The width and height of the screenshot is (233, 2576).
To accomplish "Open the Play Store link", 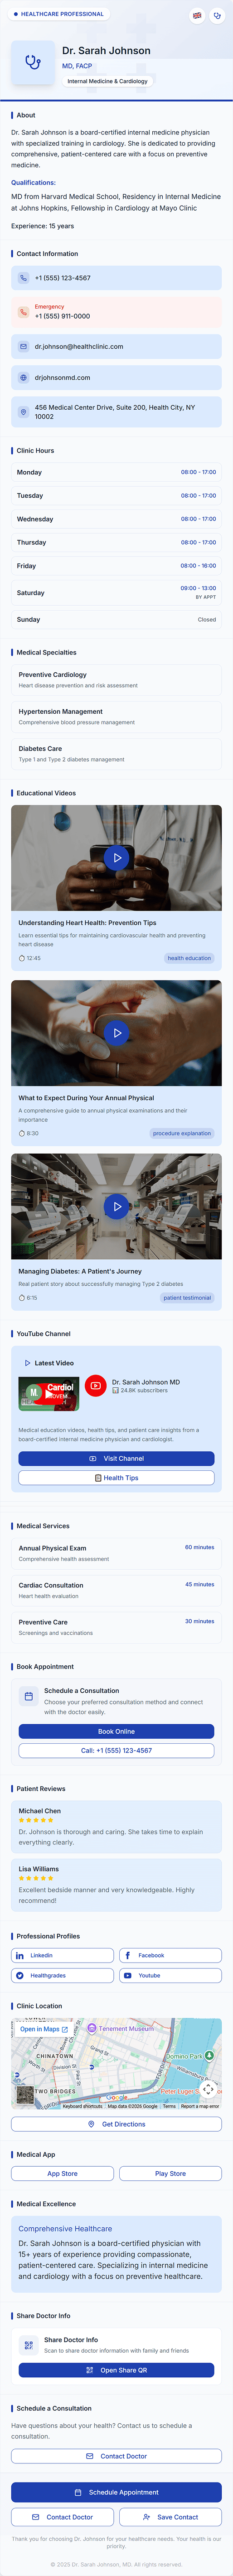I will (170, 2173).
